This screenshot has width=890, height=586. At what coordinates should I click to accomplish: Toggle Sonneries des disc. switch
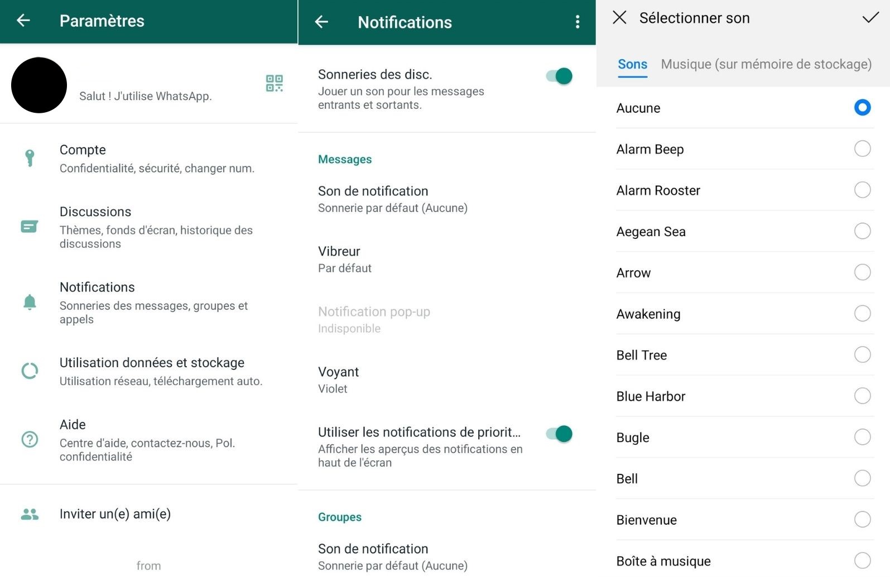tap(559, 76)
